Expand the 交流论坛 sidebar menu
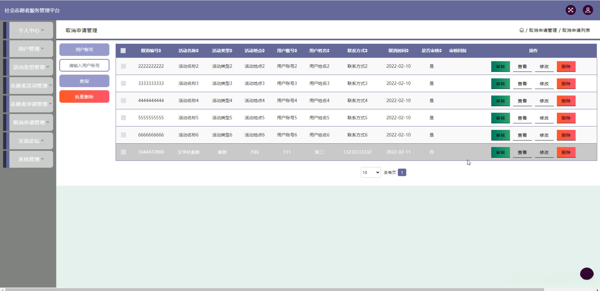Image resolution: width=600 pixels, height=291 pixels. [x=31, y=141]
